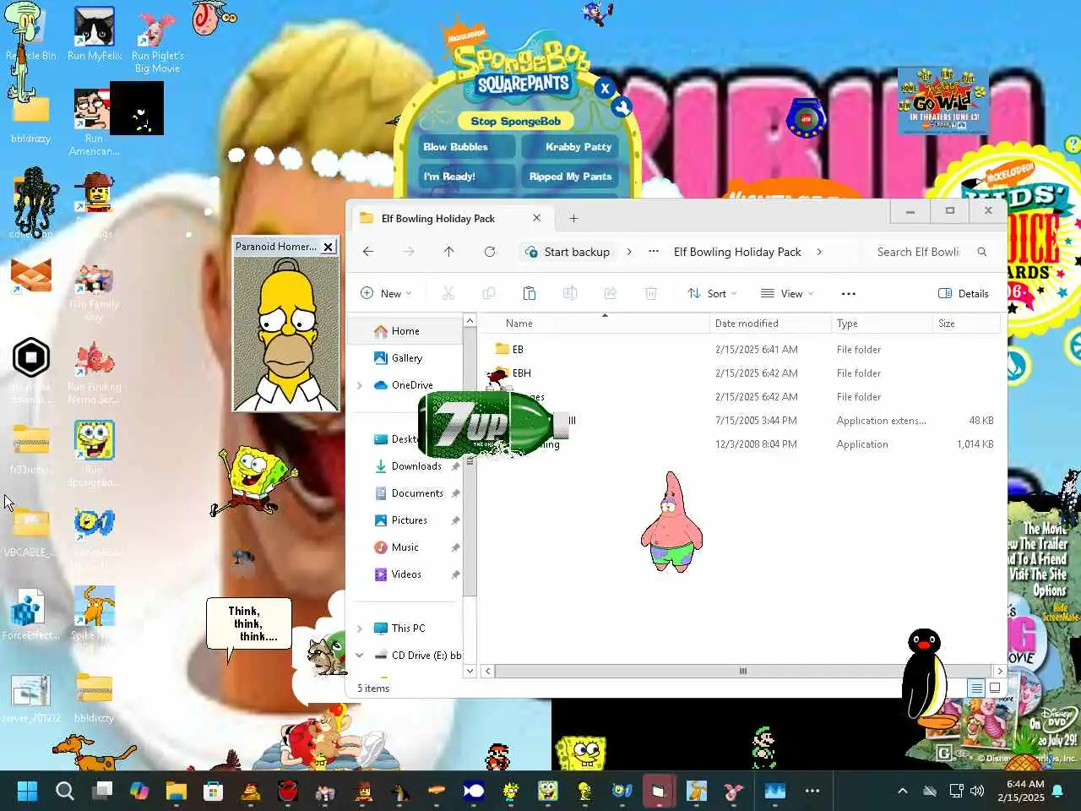Sort files by Date modified column header
The image size is (1081, 811).
[747, 324]
